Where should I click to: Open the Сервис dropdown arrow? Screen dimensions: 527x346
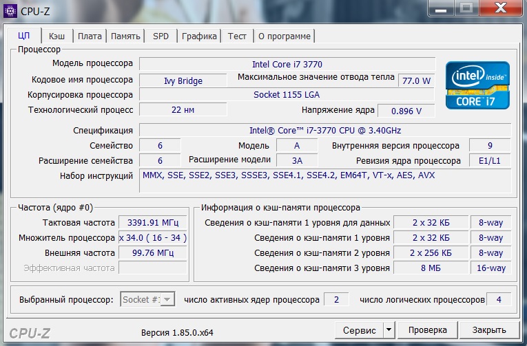(389, 330)
